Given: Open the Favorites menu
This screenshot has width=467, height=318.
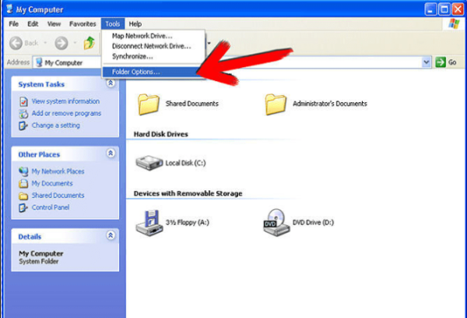Looking at the screenshot, I should [83, 24].
